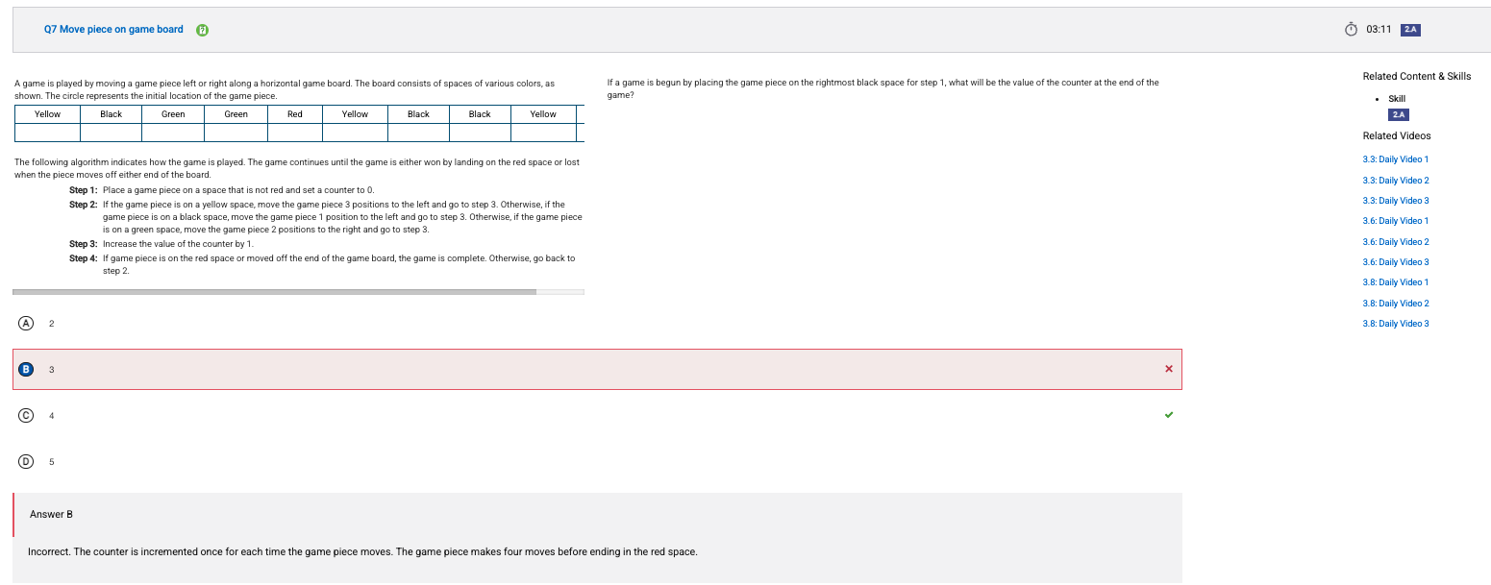
Task: Click the 2.A skill tag under Skill
Action: click(x=1397, y=114)
